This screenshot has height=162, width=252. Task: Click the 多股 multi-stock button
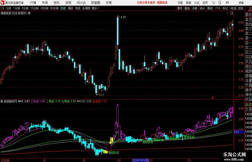tap(195, 8)
